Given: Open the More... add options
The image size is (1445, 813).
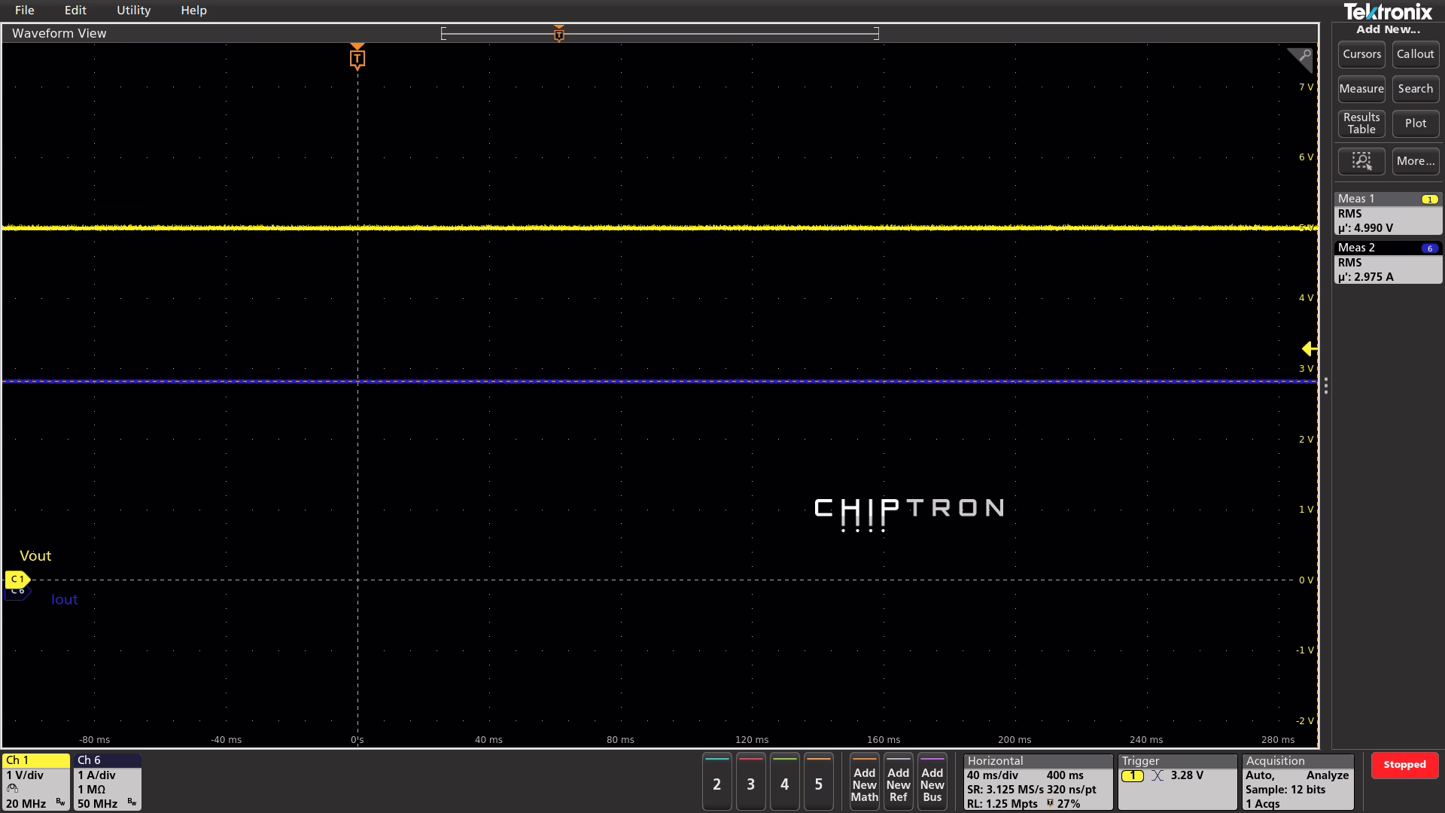Looking at the screenshot, I should pos(1415,161).
